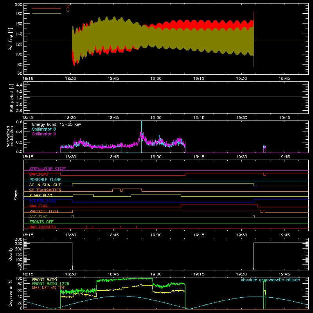Click the FRONTS_OFF flag label
313x313 pixels.
[41, 222]
